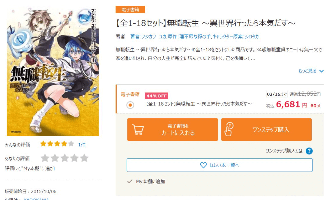View the 1件 review count link
Image resolution: width=331 pixels, height=200 pixels.
(82, 145)
